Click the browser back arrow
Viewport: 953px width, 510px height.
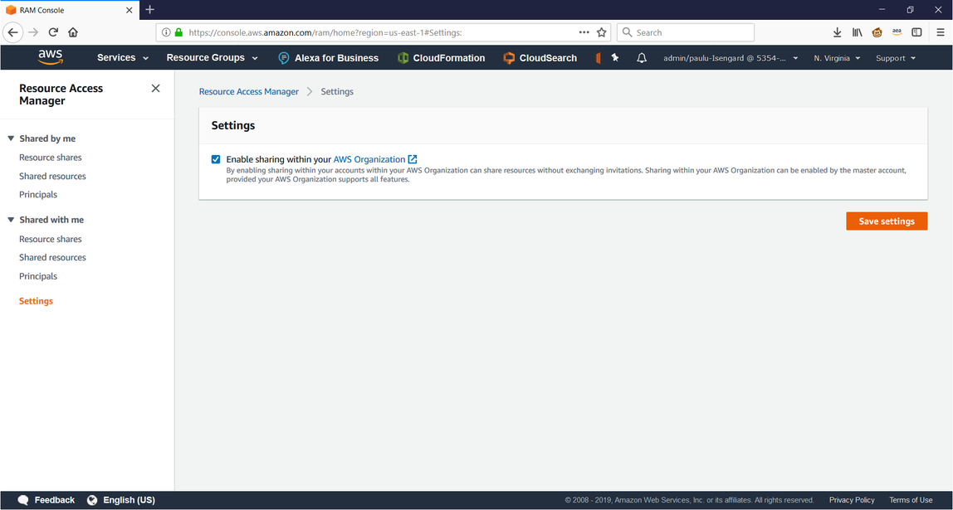12,33
